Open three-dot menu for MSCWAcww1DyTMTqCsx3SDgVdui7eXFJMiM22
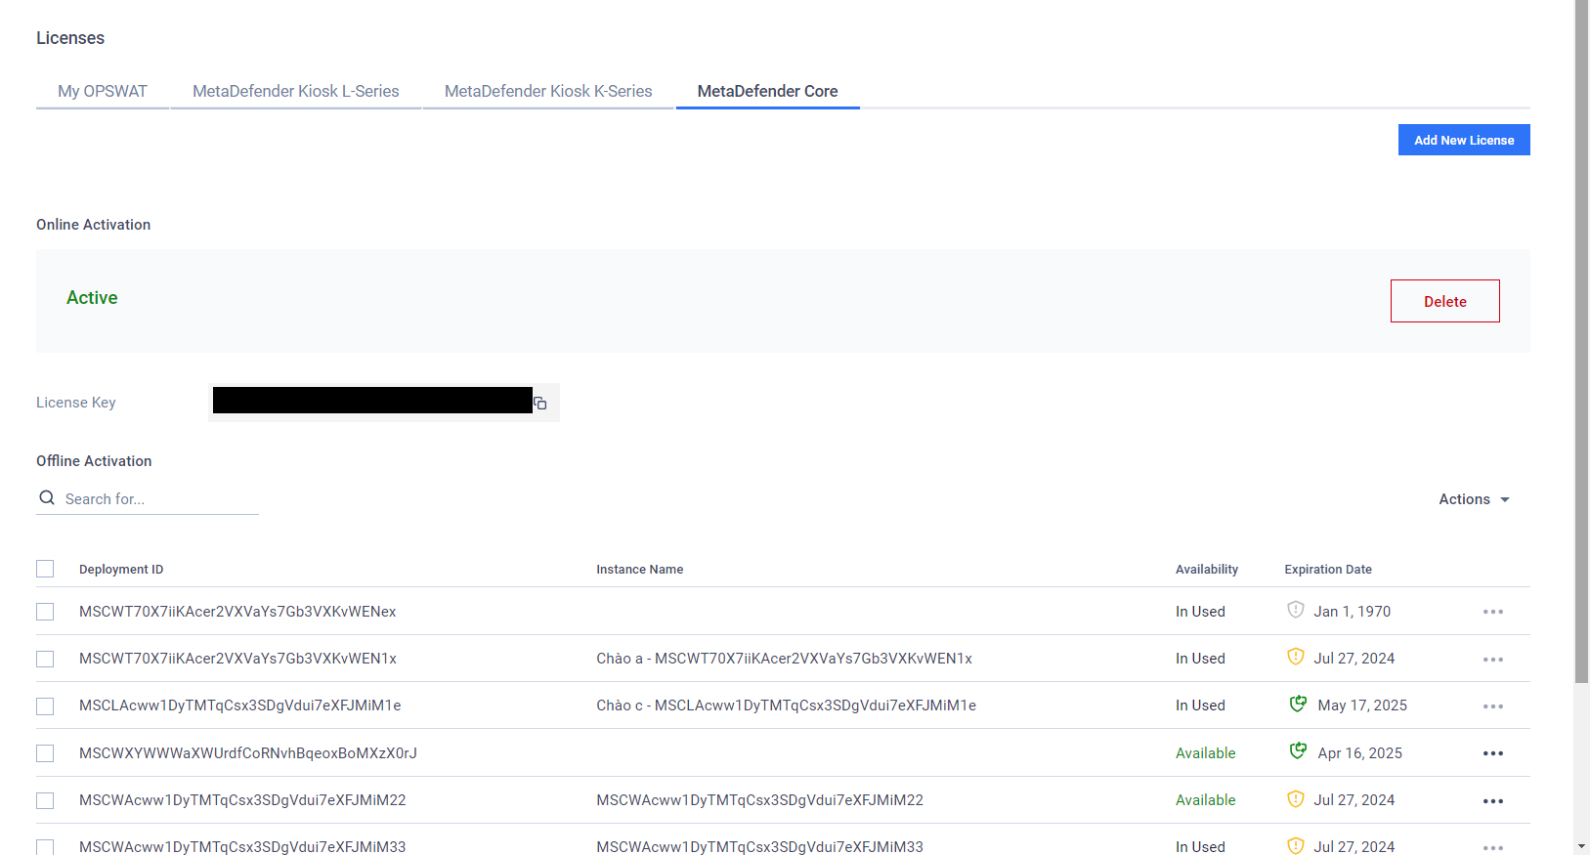The width and height of the screenshot is (1590, 855). click(x=1492, y=801)
